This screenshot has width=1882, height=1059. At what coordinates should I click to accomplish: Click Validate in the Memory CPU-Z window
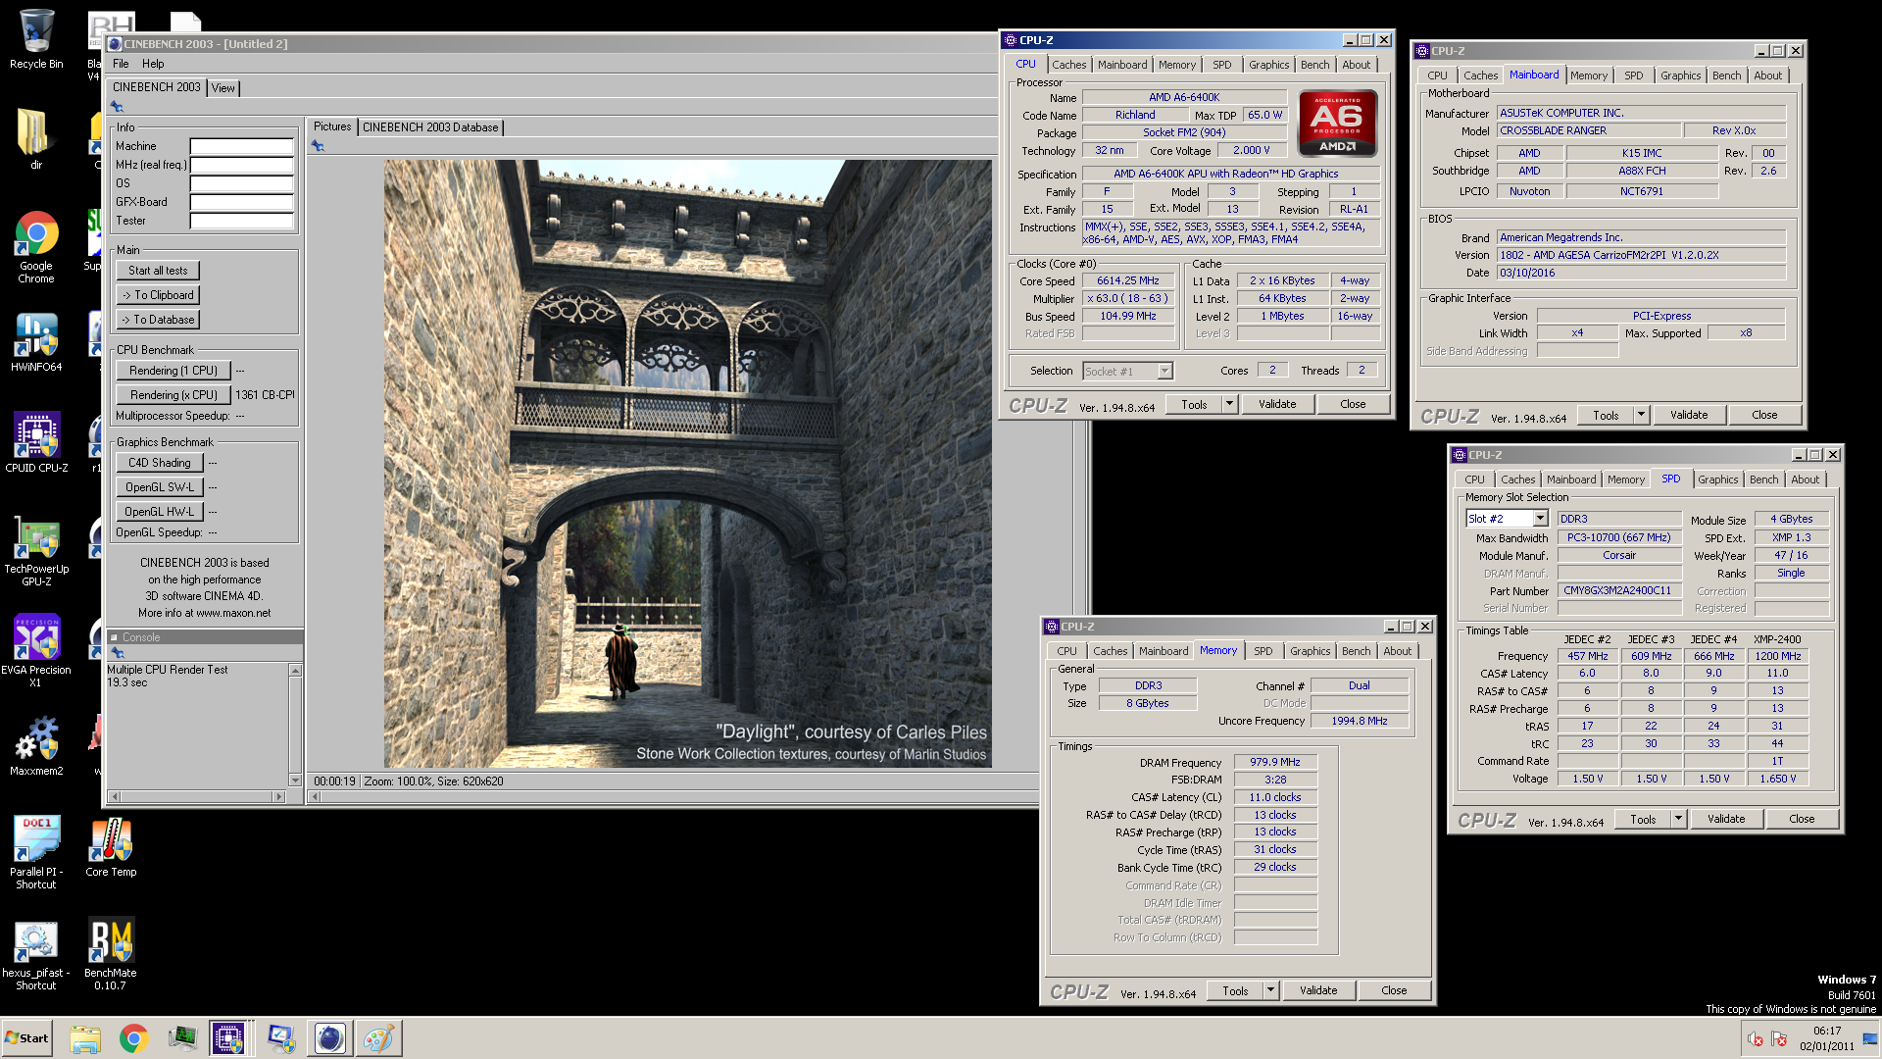pos(1318,990)
